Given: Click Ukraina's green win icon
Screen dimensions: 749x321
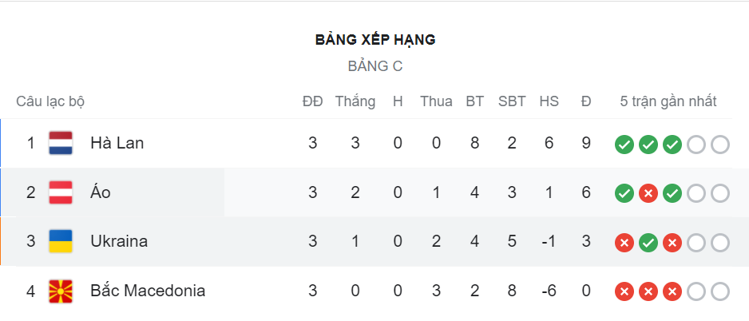Looking at the screenshot, I should click(648, 243).
